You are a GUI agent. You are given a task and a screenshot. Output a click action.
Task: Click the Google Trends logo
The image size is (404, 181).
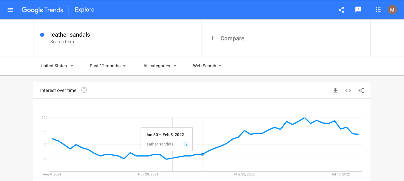(x=42, y=10)
